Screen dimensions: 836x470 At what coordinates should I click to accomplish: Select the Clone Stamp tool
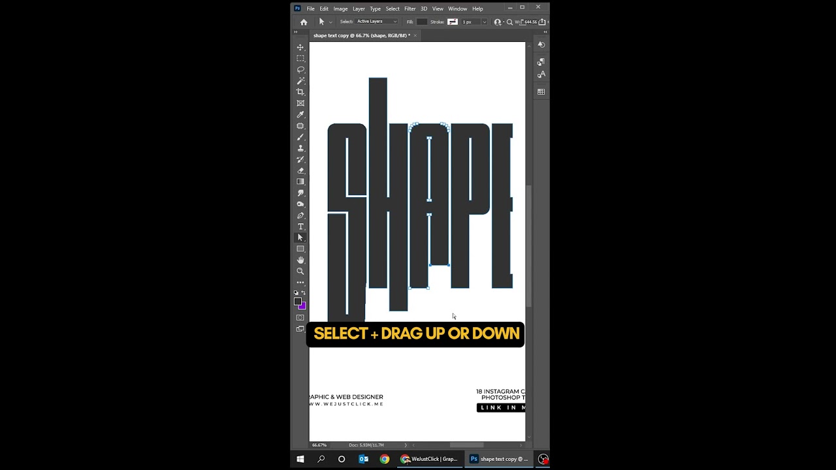click(x=300, y=148)
